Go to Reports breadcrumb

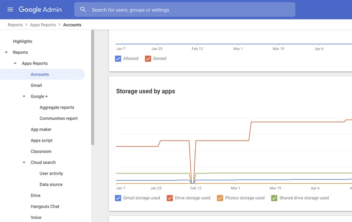(x=15, y=25)
